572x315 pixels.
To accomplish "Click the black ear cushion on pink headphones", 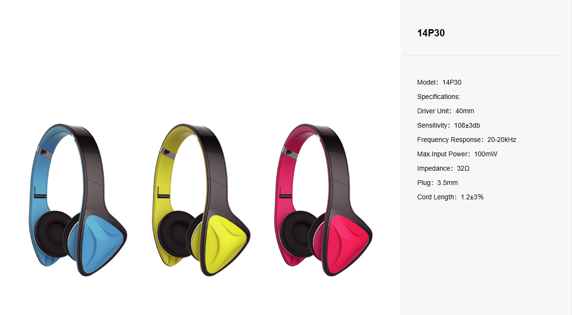I will pyautogui.click(x=298, y=234).
